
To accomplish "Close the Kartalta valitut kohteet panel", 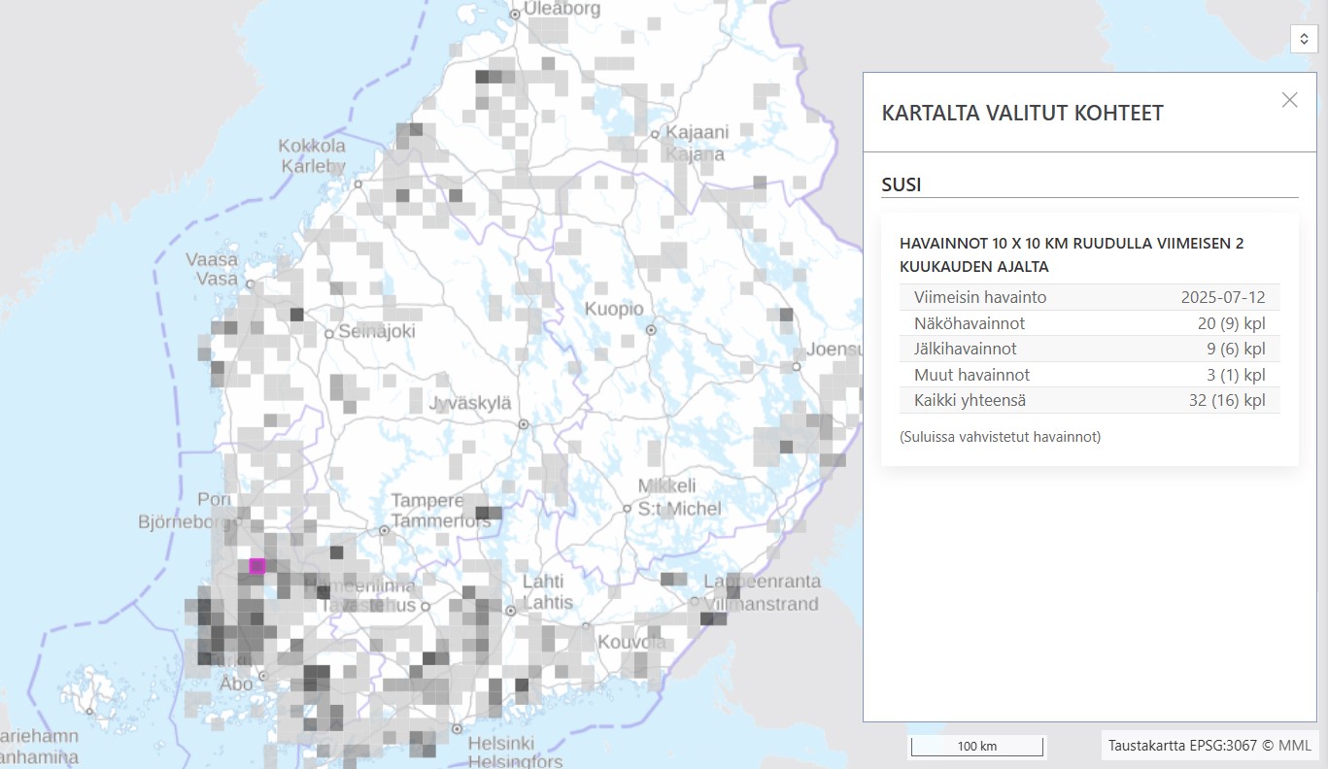I will pyautogui.click(x=1289, y=100).
